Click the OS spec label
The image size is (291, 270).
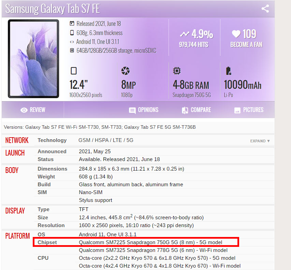tap(41, 235)
